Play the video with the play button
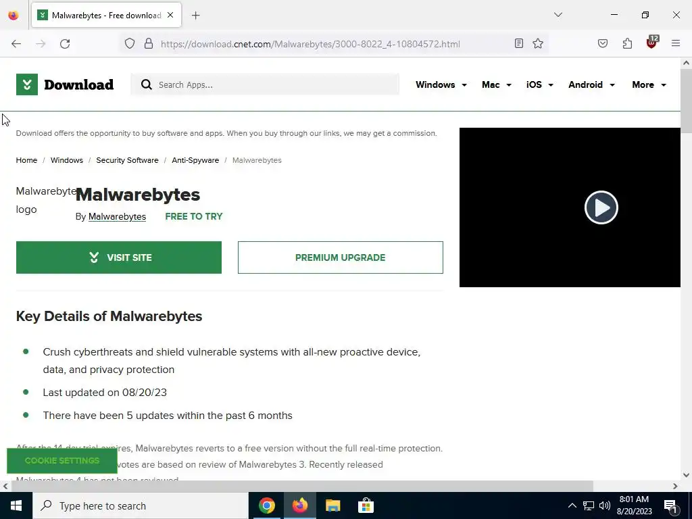692x519 pixels. 601,207
